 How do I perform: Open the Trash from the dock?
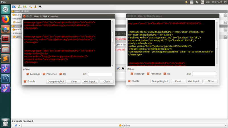5,121
